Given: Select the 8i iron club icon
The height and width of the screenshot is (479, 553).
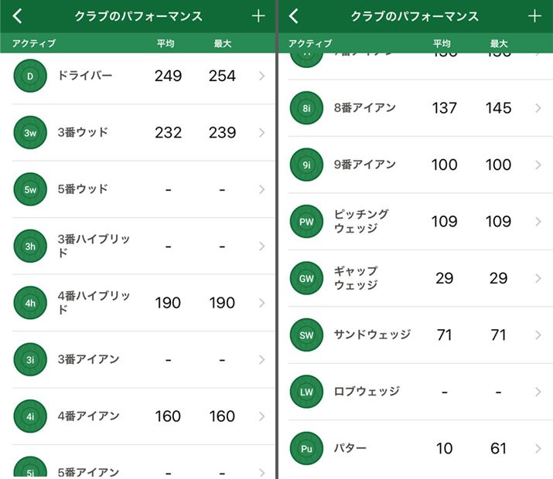Looking at the screenshot, I should (306, 108).
